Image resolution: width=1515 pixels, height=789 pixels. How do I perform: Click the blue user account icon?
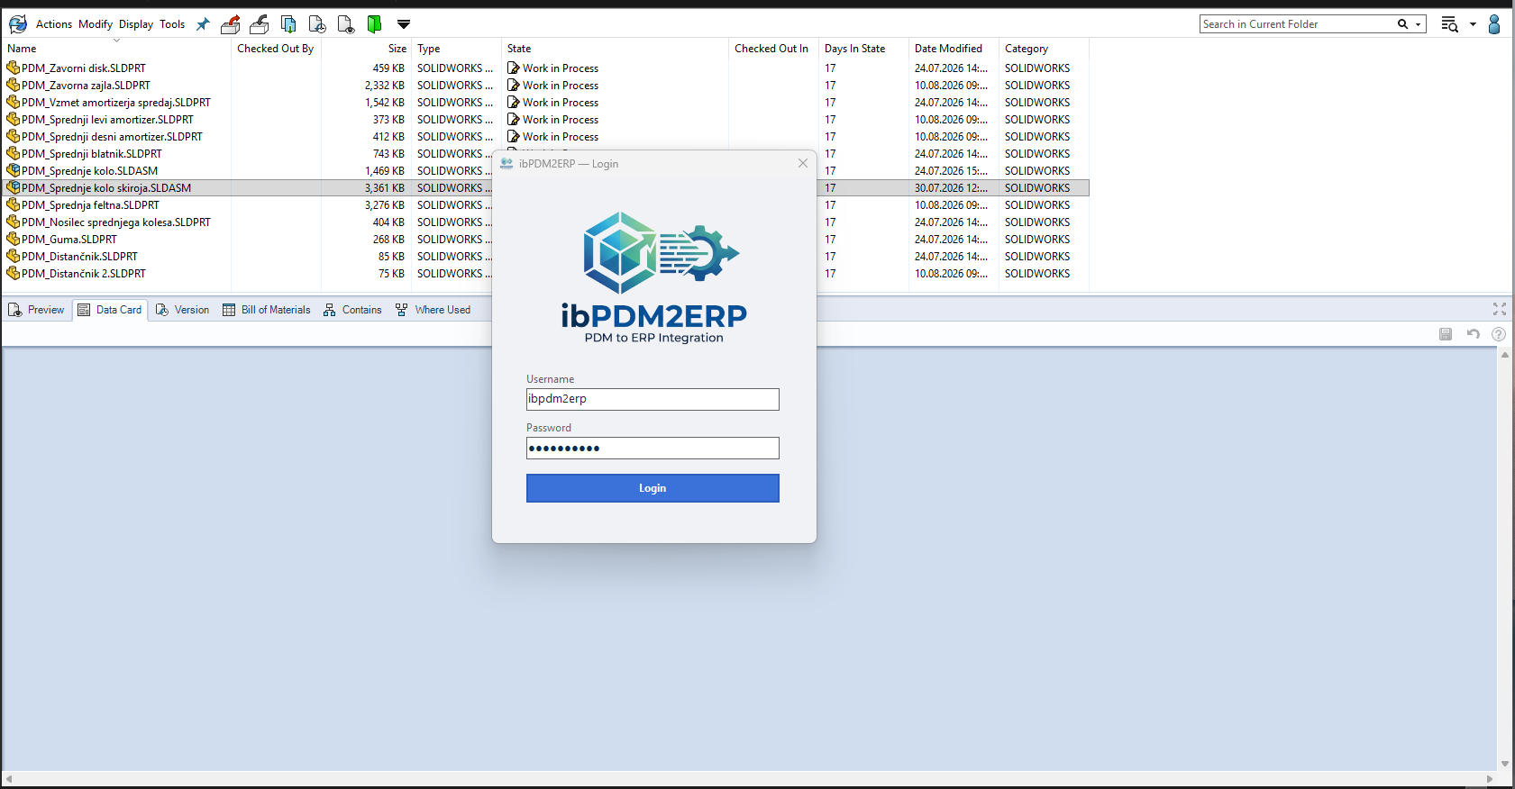coord(1494,24)
